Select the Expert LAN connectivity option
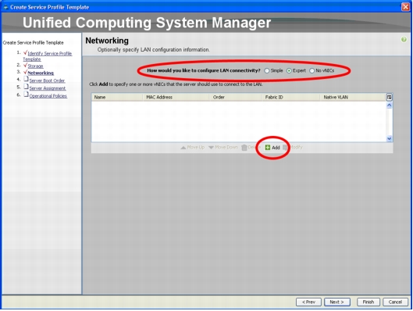Screen dimensions: 413x311 pos(289,71)
